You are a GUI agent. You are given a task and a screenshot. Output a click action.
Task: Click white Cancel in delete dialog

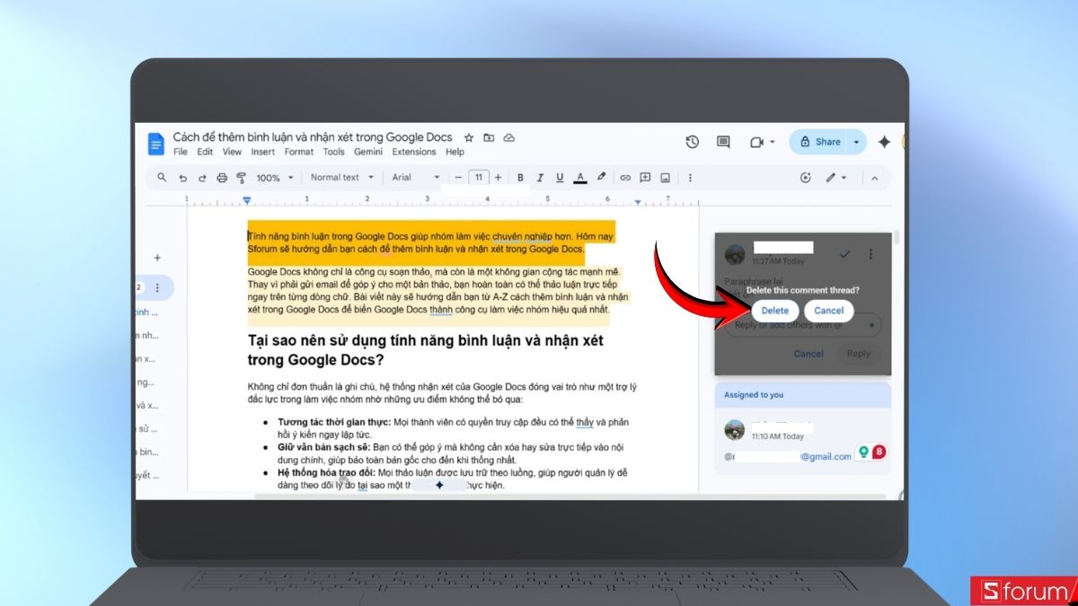(828, 311)
